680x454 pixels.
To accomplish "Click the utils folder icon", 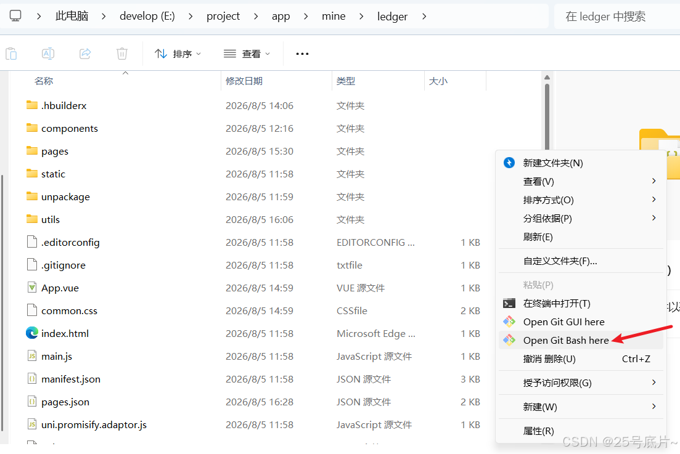I will coord(32,219).
